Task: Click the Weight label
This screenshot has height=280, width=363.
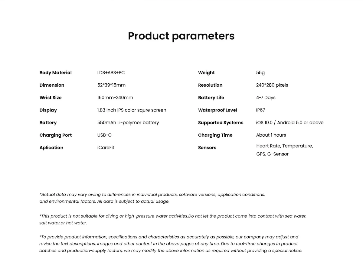Action: pos(206,73)
